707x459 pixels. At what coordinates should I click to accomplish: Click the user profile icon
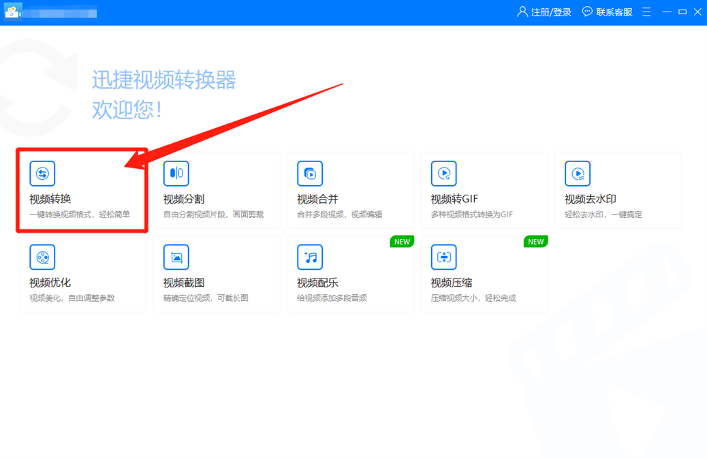tap(522, 12)
